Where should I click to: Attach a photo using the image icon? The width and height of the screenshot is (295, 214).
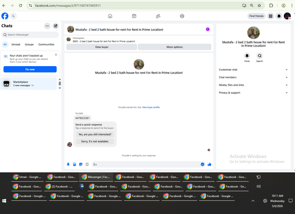74,164
